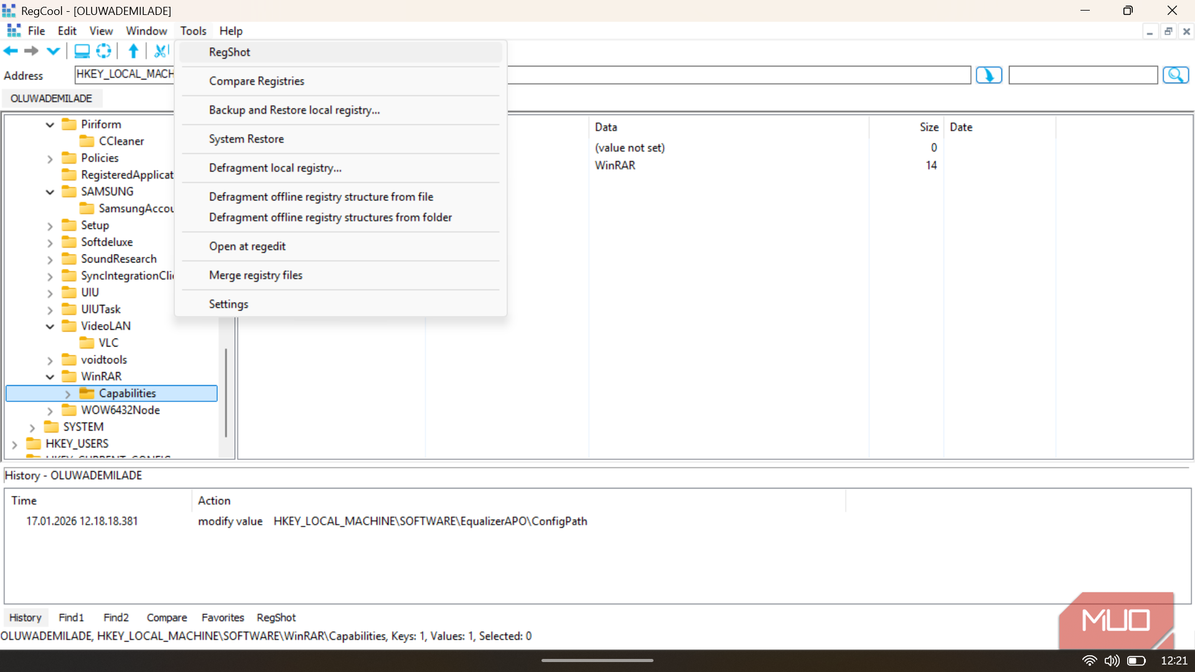This screenshot has height=672, width=1195.
Task: Click the scissors cut icon
Action: click(161, 51)
